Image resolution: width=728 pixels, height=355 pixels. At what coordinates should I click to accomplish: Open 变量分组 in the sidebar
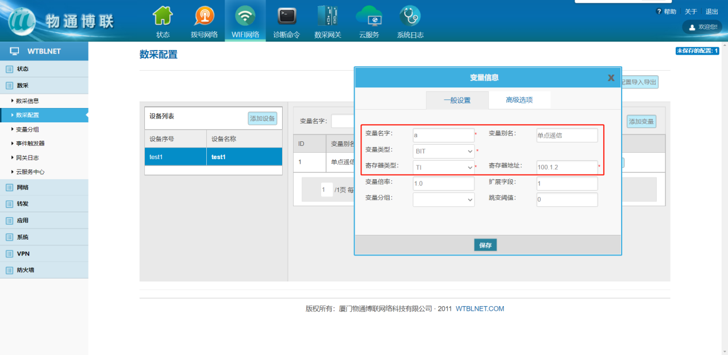click(x=27, y=129)
